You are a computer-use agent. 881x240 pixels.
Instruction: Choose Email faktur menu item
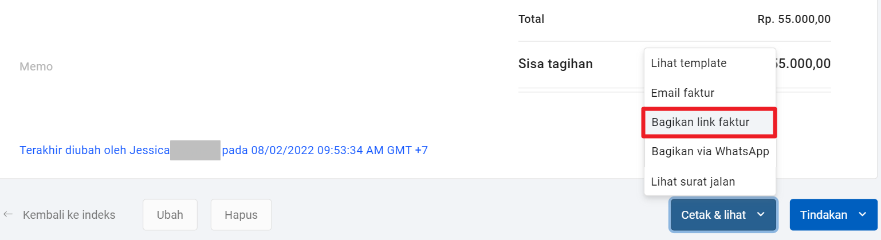coord(682,93)
